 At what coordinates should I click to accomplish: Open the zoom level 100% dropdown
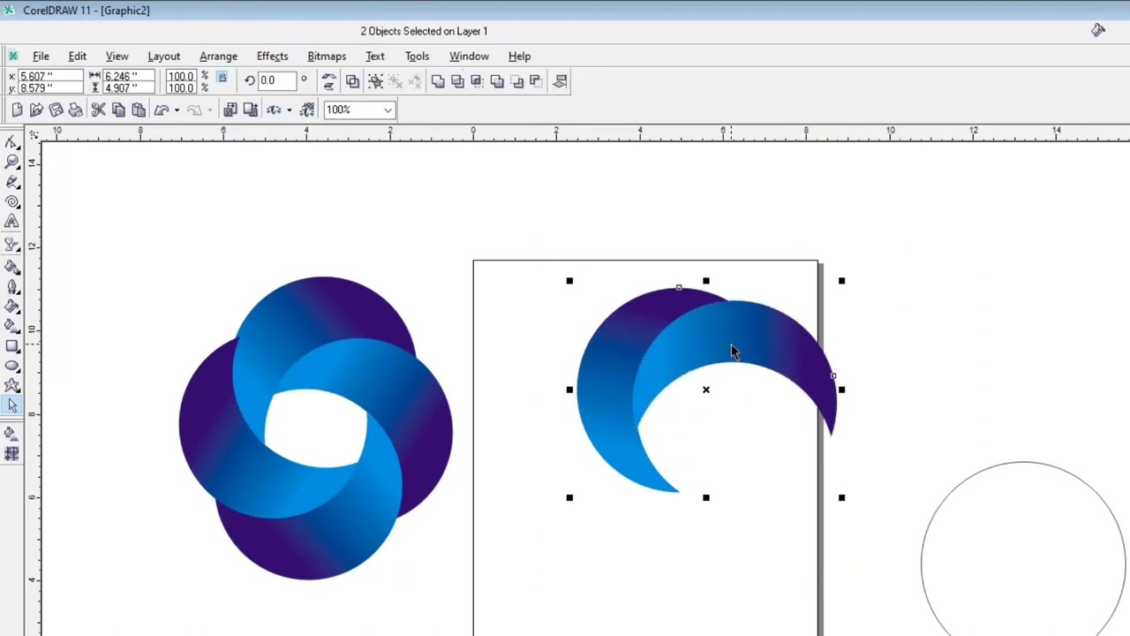tap(387, 110)
